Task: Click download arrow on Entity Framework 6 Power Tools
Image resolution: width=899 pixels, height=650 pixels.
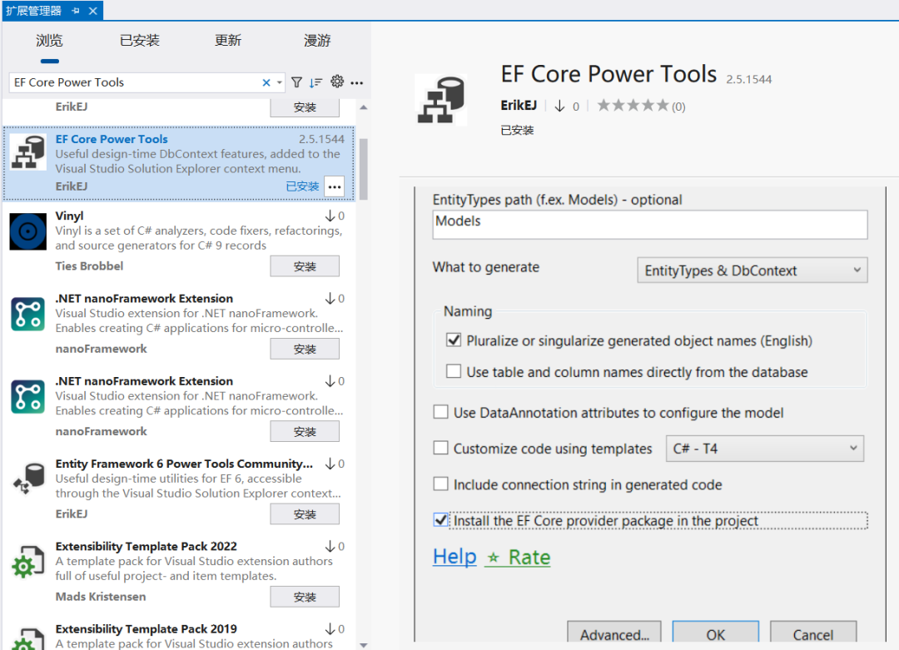Action: click(x=330, y=464)
